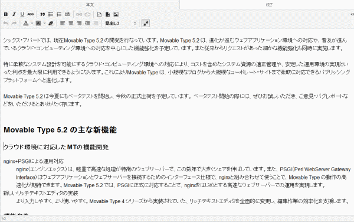Create a bulleted list

click(x=51, y=14)
